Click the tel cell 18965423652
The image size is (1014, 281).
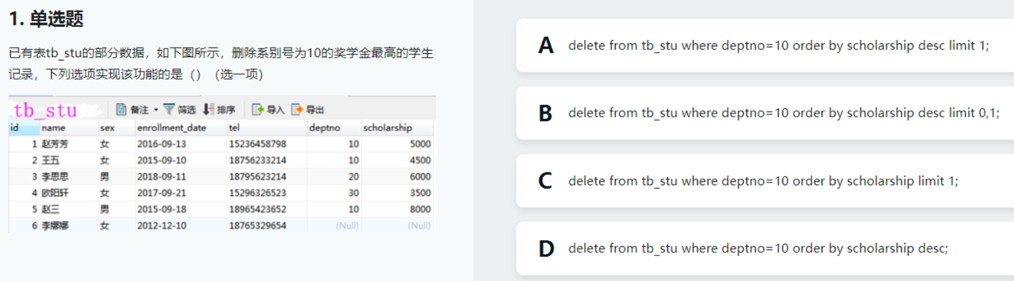pos(257,209)
